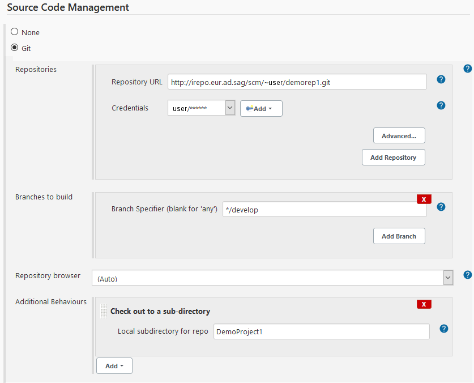Expand the Repository browser (Auto) dropdown
Image resolution: width=474 pixels, height=383 pixels.
[449, 278]
